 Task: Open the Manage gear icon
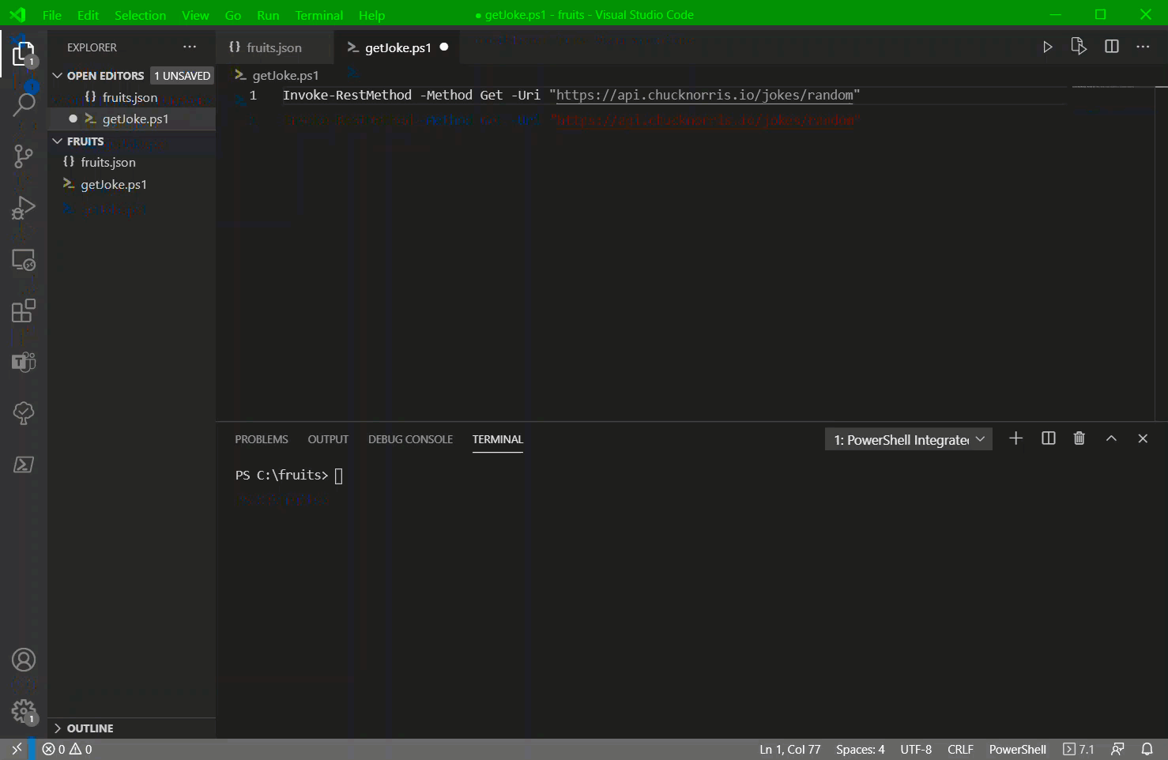pos(24,711)
